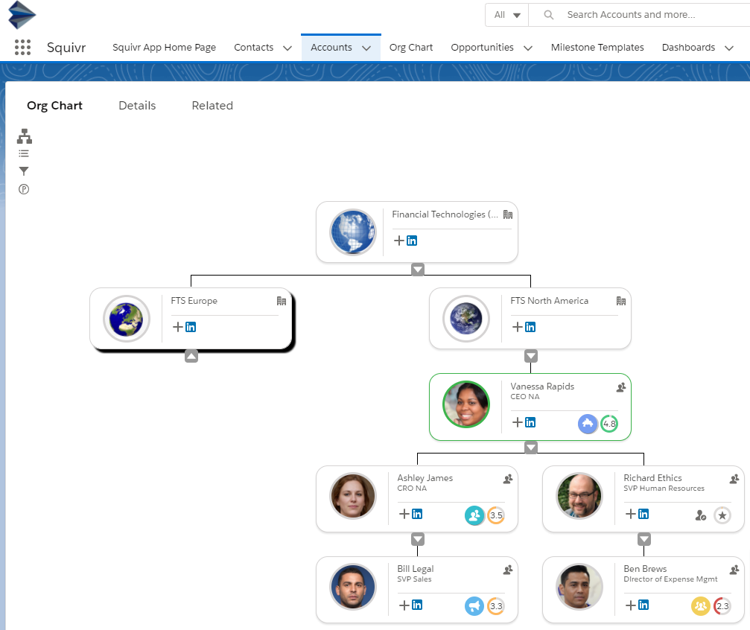Open Squivr App Home Page
The width and height of the screenshot is (750, 630).
point(164,47)
